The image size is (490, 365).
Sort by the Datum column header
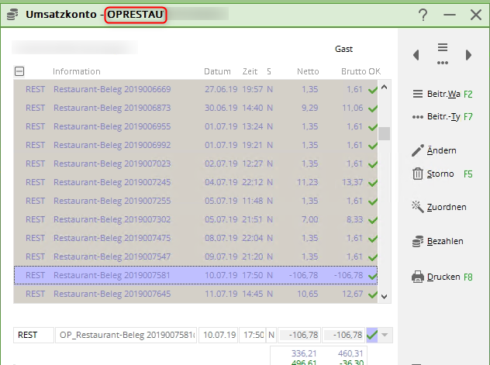click(x=217, y=71)
